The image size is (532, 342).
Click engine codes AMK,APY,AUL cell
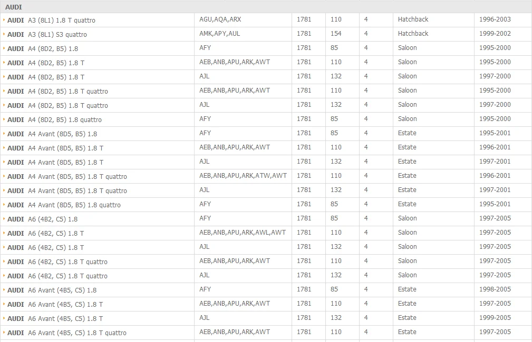click(219, 34)
